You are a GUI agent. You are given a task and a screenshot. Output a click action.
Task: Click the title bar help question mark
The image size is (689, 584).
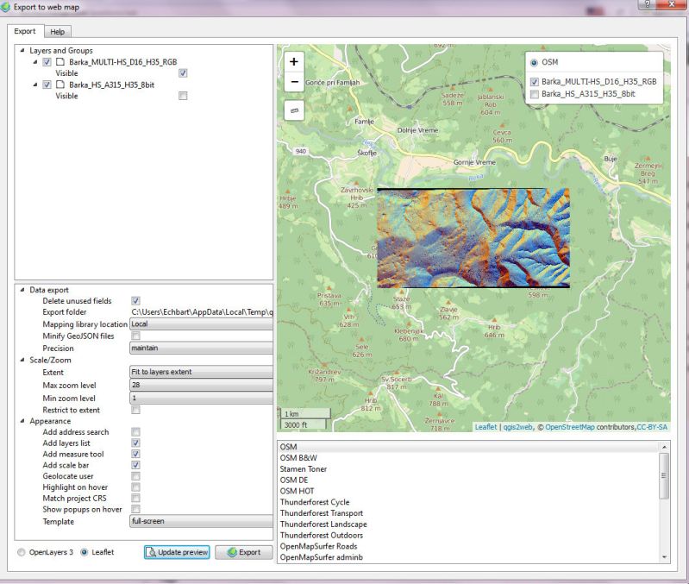pyautogui.click(x=648, y=4)
